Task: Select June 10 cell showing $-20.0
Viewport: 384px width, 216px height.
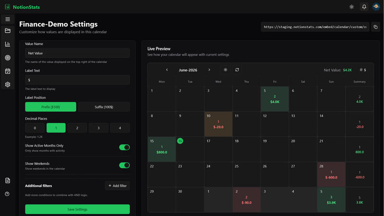Action: (x=218, y=124)
